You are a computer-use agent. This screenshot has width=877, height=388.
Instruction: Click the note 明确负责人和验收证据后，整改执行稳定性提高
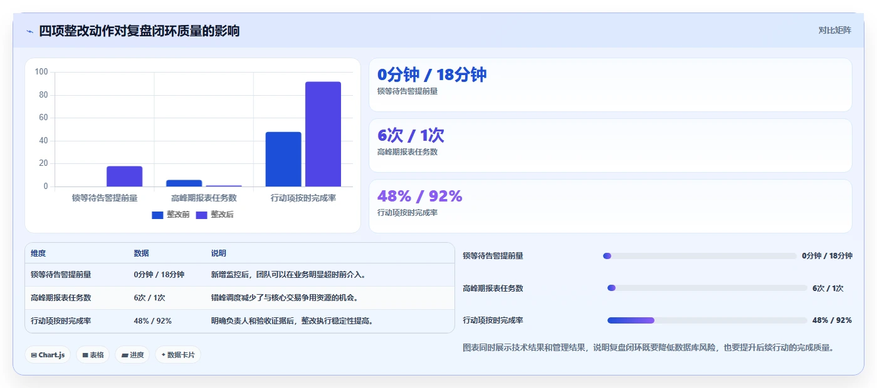pos(293,321)
